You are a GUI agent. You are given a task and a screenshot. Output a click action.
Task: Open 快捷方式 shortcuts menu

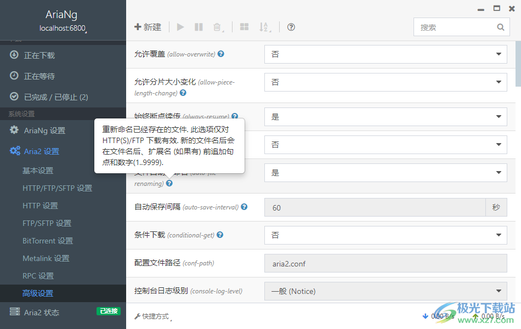[x=153, y=316]
